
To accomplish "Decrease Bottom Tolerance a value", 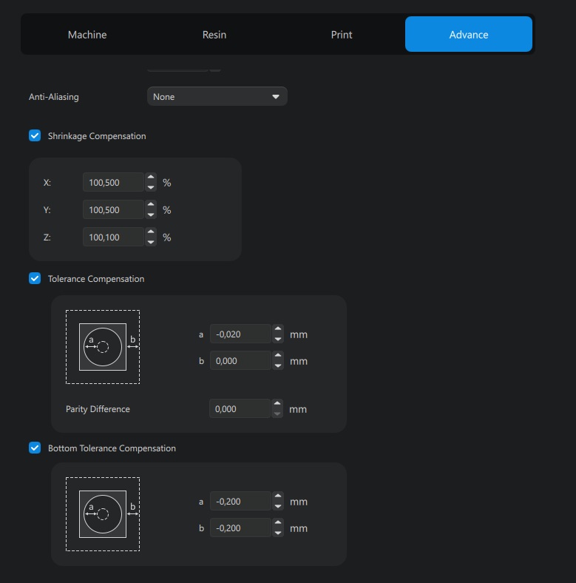I will coord(278,506).
